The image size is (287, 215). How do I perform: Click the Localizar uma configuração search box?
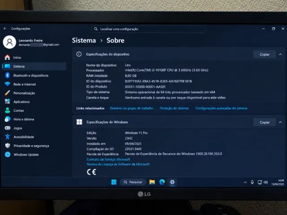coord(148,29)
